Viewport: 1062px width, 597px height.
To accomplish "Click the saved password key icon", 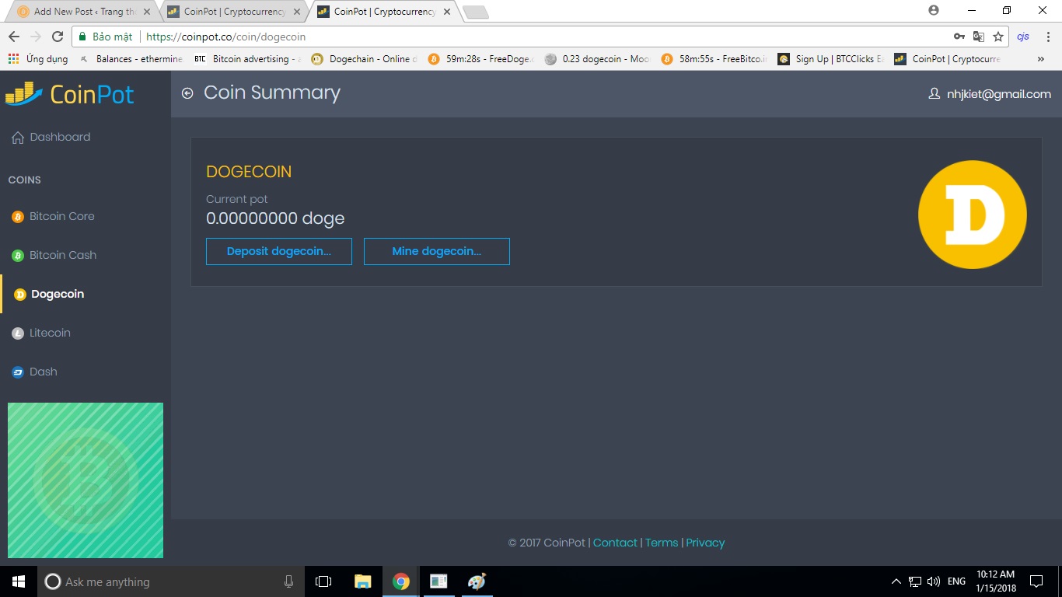I will pos(959,37).
